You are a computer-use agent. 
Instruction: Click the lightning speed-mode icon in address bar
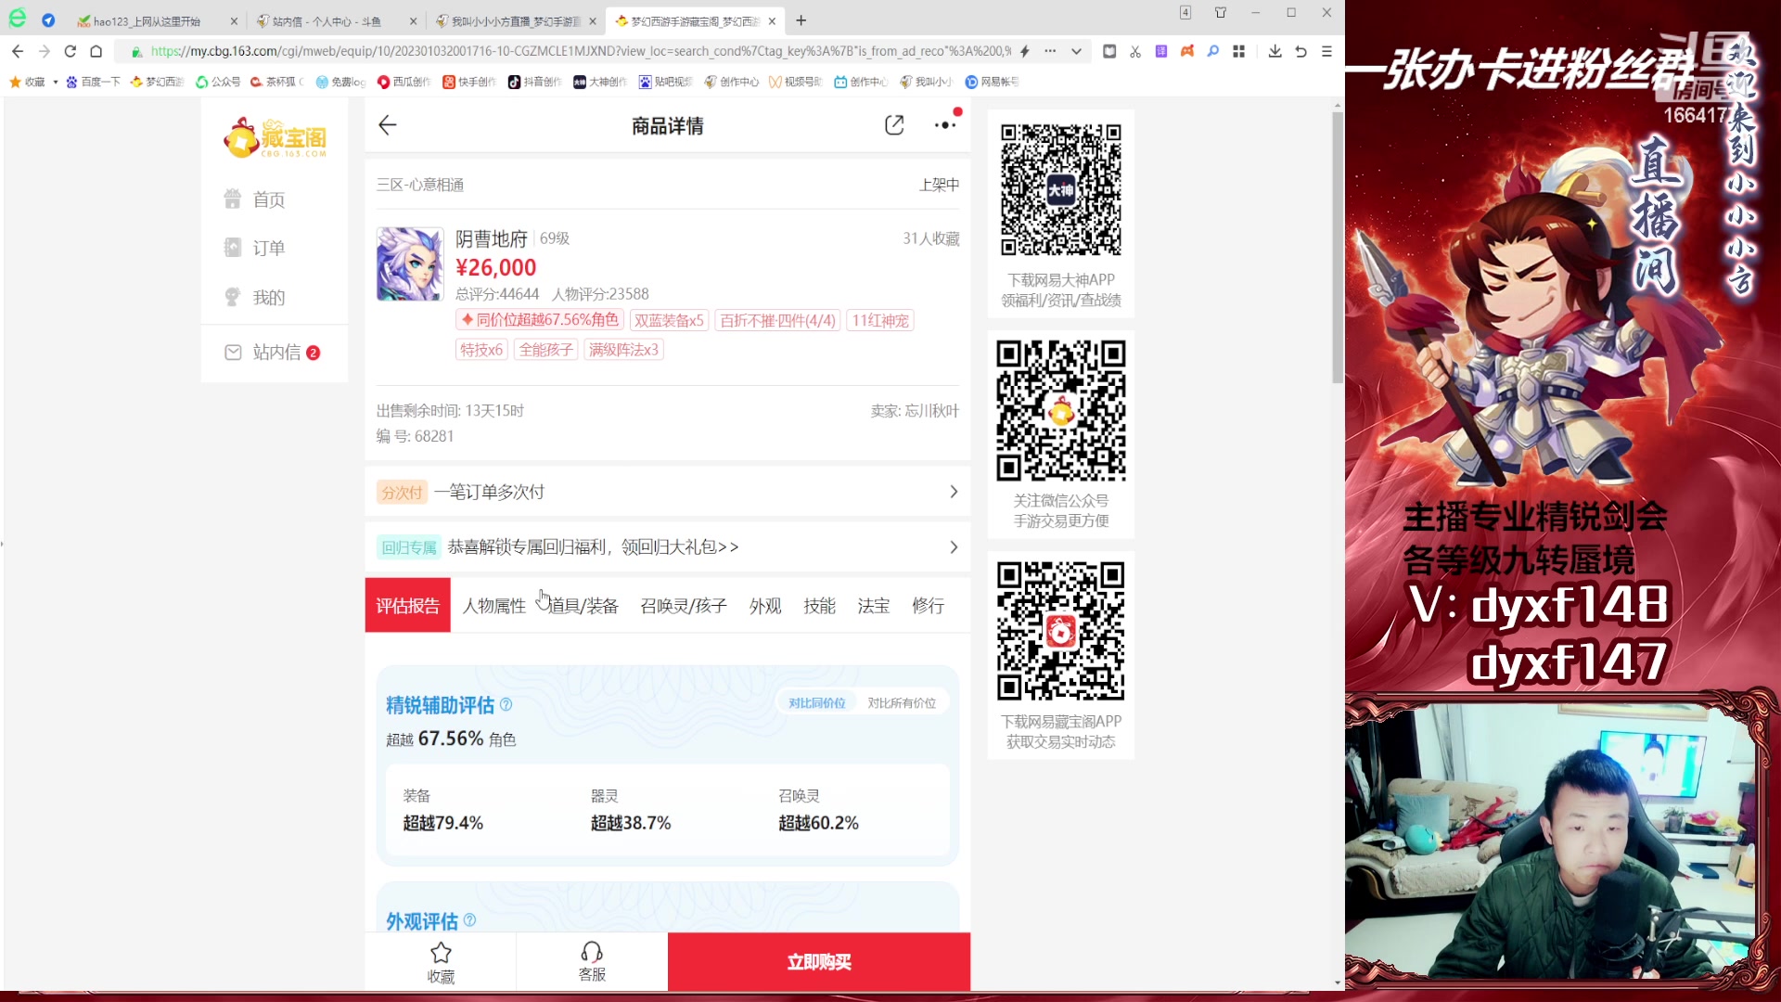click(x=1025, y=51)
